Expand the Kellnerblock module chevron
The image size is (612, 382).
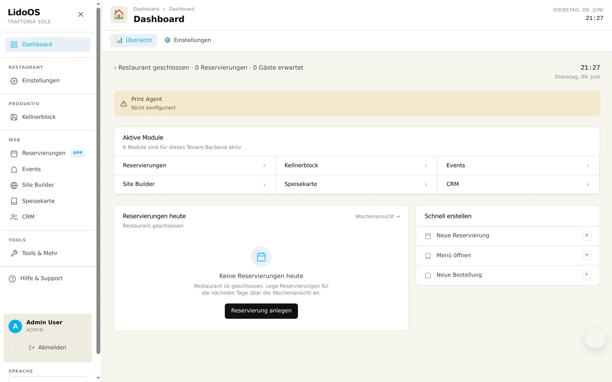pyautogui.click(x=426, y=166)
